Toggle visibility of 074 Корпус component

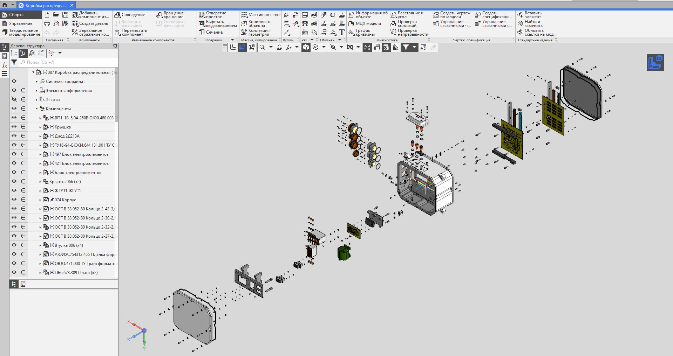click(14, 200)
